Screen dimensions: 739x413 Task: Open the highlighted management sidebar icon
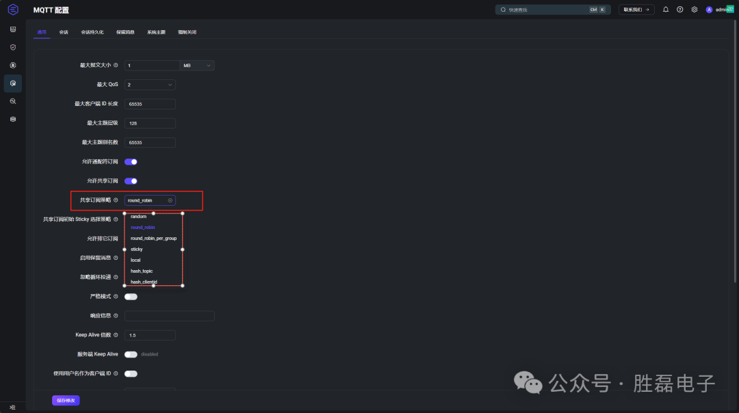(x=13, y=83)
